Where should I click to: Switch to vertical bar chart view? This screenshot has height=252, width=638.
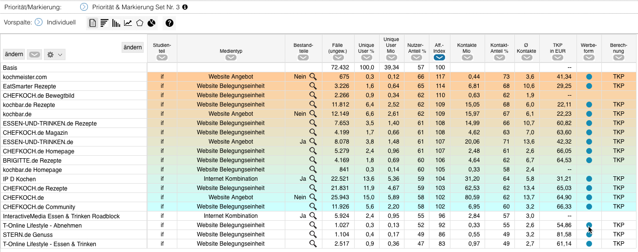[116, 23]
